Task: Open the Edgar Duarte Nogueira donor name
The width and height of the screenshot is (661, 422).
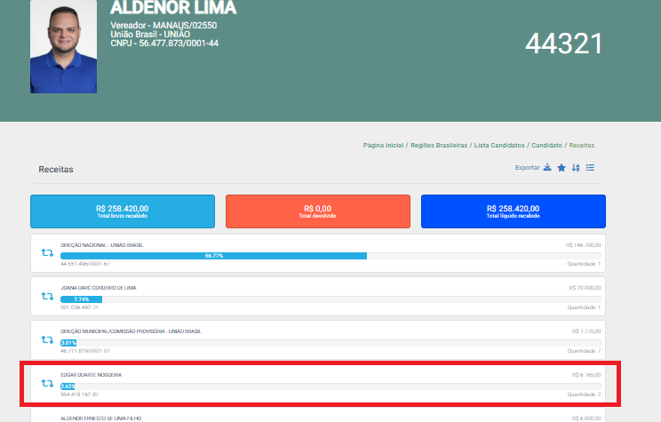Action: [91, 375]
